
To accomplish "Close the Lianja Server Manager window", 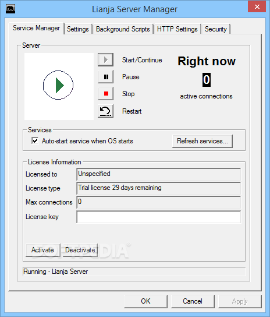I will [257, 6].
